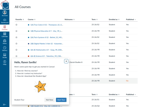Open the Courses sidebar item
The height and width of the screenshot is (107, 143).
[5, 28]
